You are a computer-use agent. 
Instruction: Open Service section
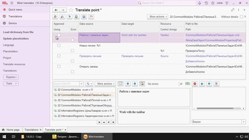[12, 23]
